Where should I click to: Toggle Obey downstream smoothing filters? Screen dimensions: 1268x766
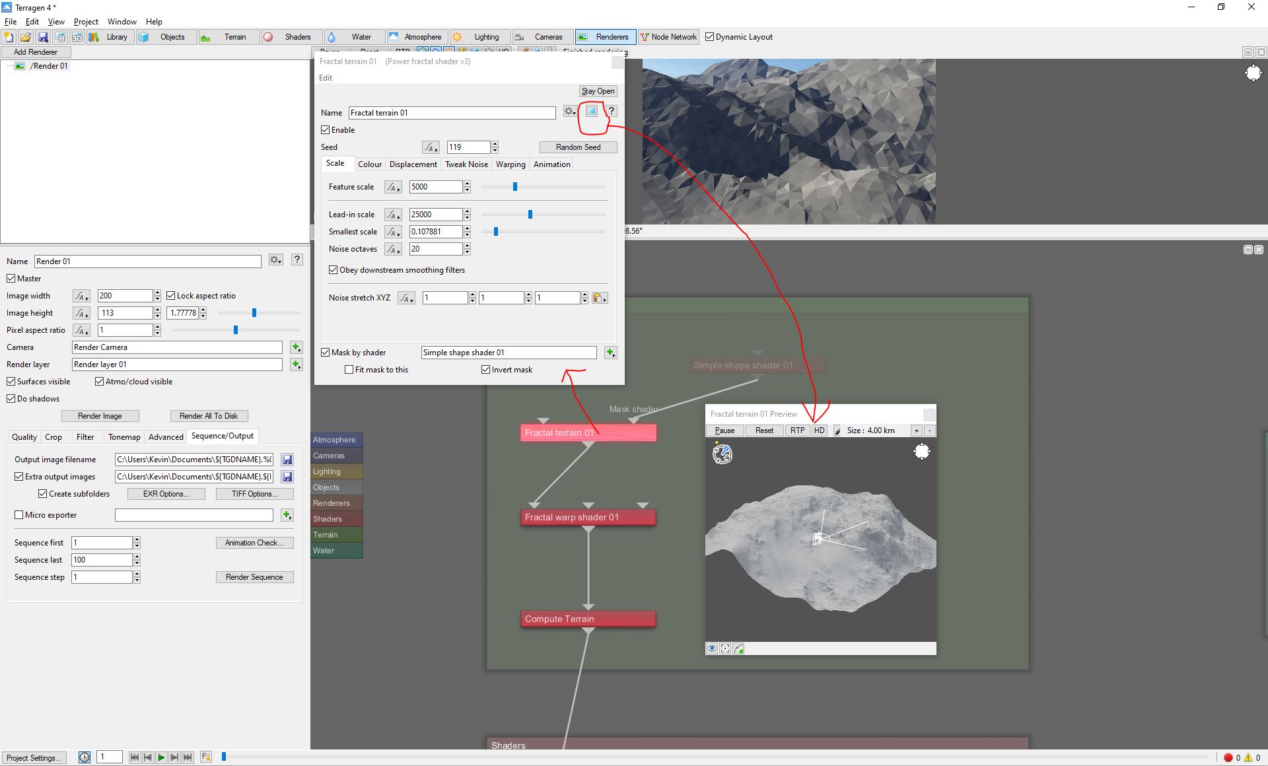pyautogui.click(x=334, y=270)
